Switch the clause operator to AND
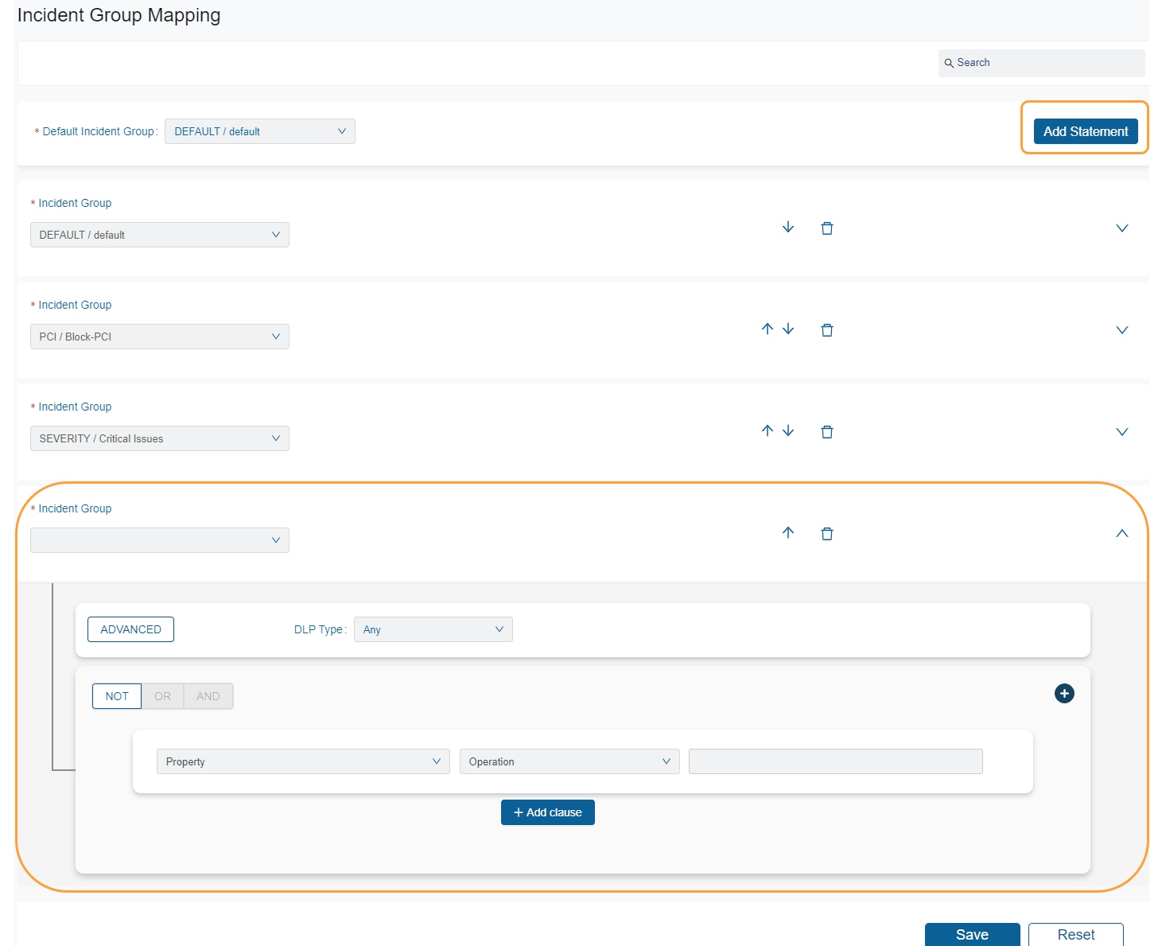Viewport: 1162px width, 946px height. (x=208, y=695)
